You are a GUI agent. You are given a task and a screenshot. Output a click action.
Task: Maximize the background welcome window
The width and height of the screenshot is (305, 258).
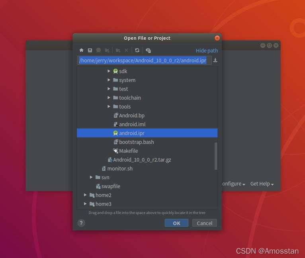tap(270, 45)
